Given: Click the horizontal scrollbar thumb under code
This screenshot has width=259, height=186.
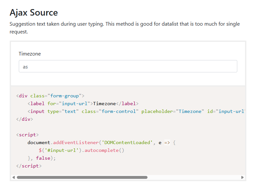Looking at the screenshot, I should tap(82, 178).
